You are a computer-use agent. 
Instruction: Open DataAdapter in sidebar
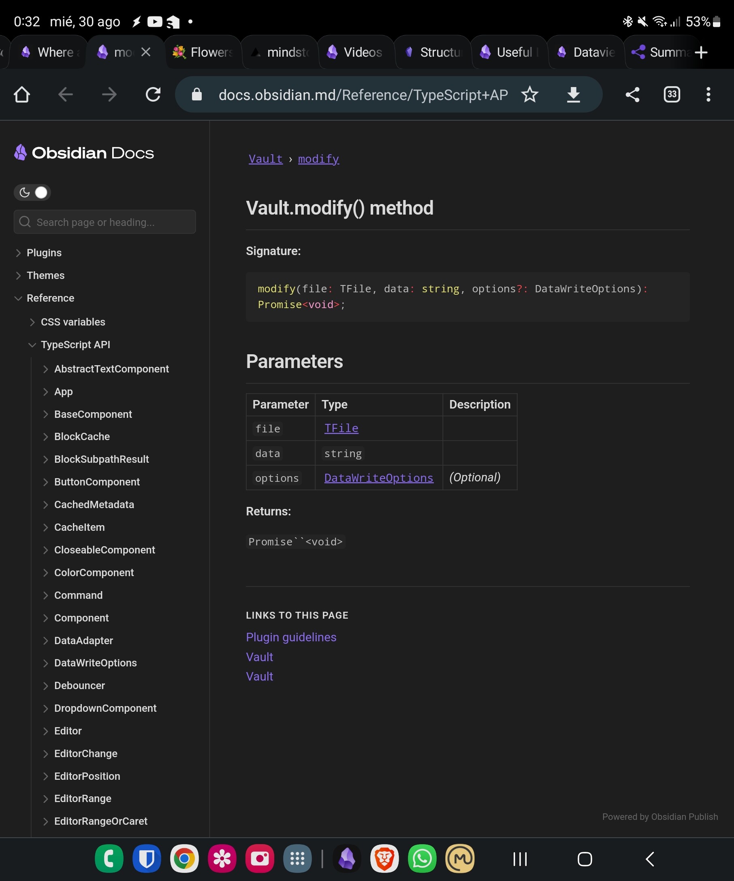point(83,640)
